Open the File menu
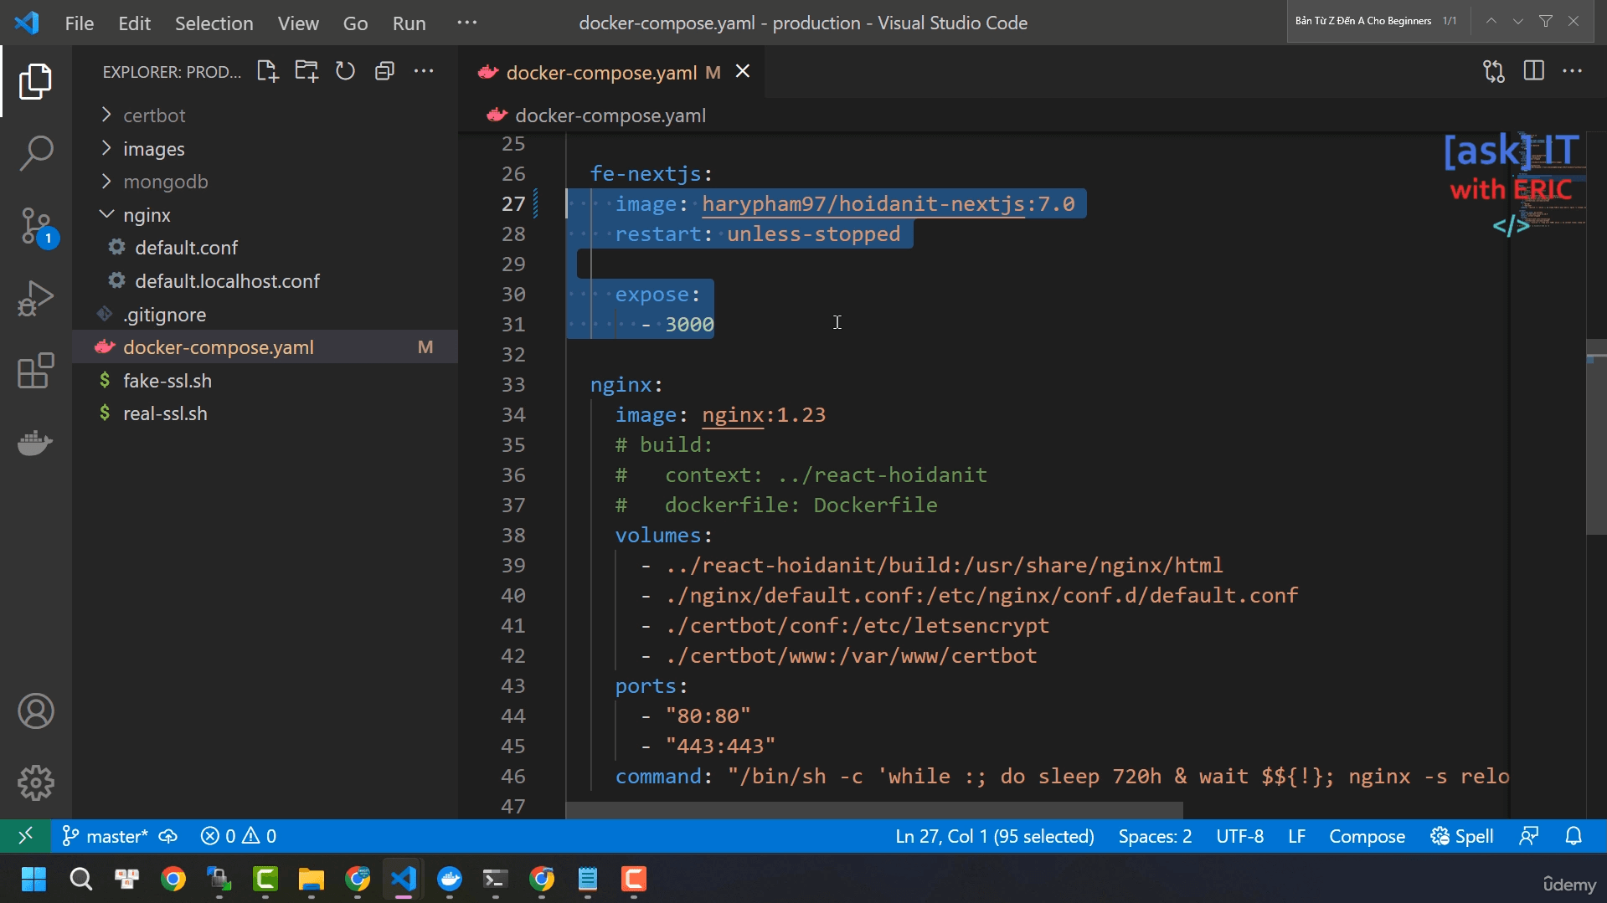The image size is (1607, 903). [79, 23]
